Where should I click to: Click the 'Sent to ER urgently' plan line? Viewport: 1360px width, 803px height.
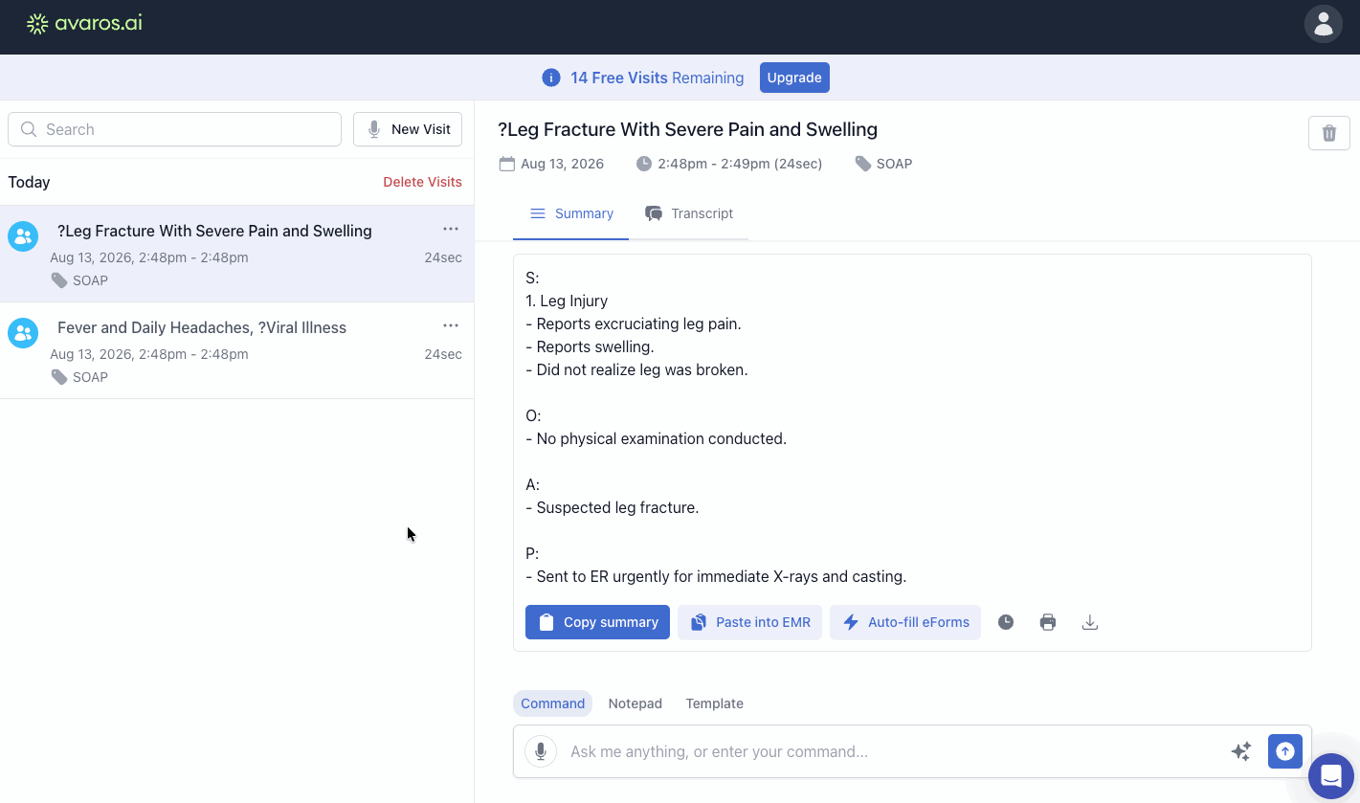716,576
